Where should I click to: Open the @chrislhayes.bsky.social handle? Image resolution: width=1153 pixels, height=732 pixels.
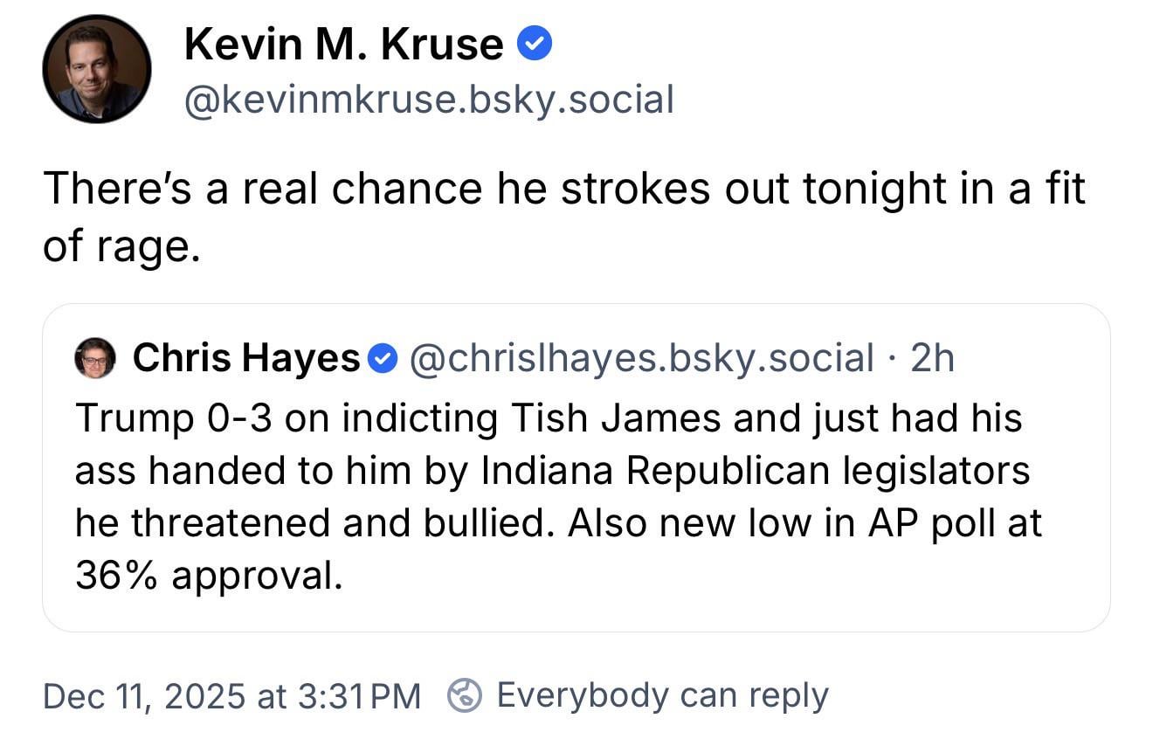(641, 358)
